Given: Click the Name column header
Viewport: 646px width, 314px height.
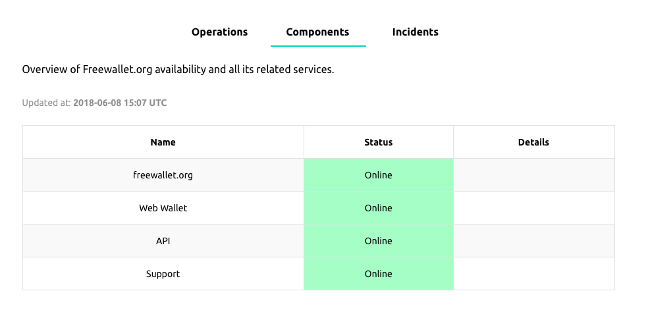Looking at the screenshot, I should pyautogui.click(x=163, y=142).
